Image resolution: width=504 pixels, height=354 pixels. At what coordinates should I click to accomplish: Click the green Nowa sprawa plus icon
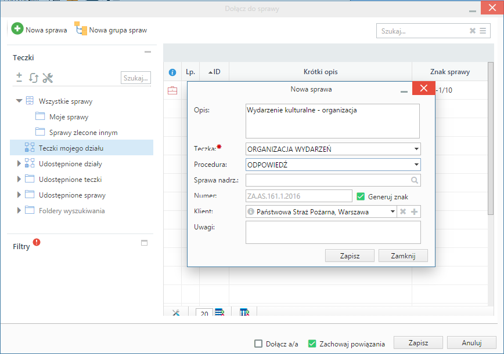click(x=17, y=30)
